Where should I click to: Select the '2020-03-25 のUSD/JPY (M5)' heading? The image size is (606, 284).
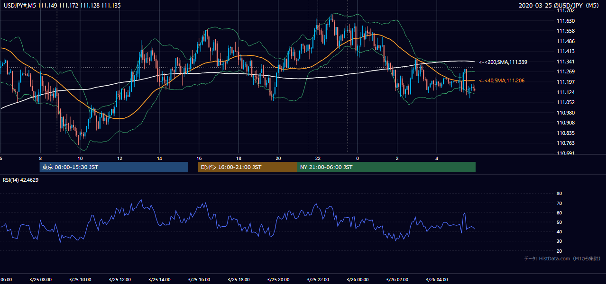tap(559, 5)
